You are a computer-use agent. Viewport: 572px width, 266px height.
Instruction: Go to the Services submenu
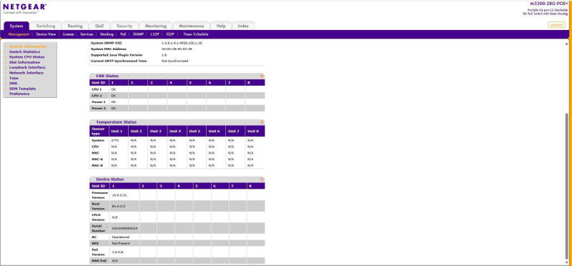click(87, 34)
